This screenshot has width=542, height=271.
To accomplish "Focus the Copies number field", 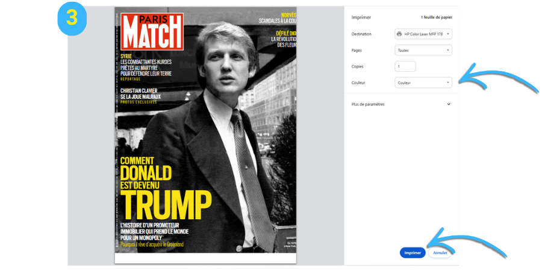I will 405,66.
